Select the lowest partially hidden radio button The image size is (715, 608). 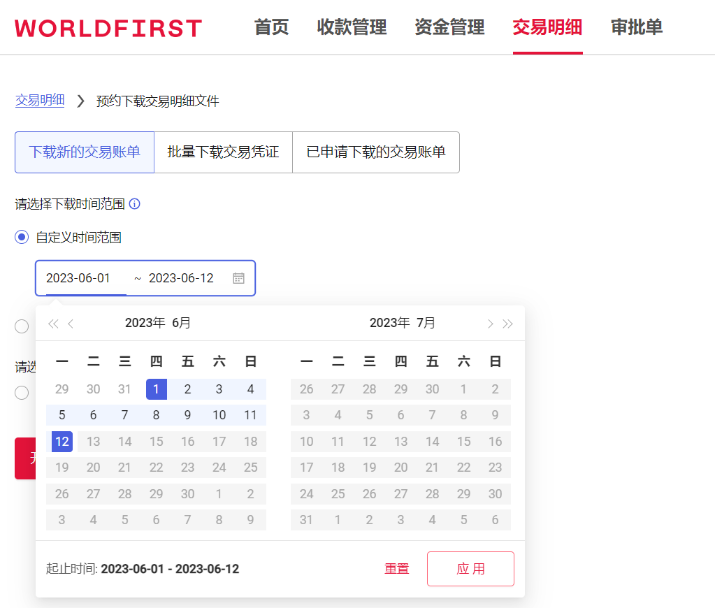pos(22,393)
